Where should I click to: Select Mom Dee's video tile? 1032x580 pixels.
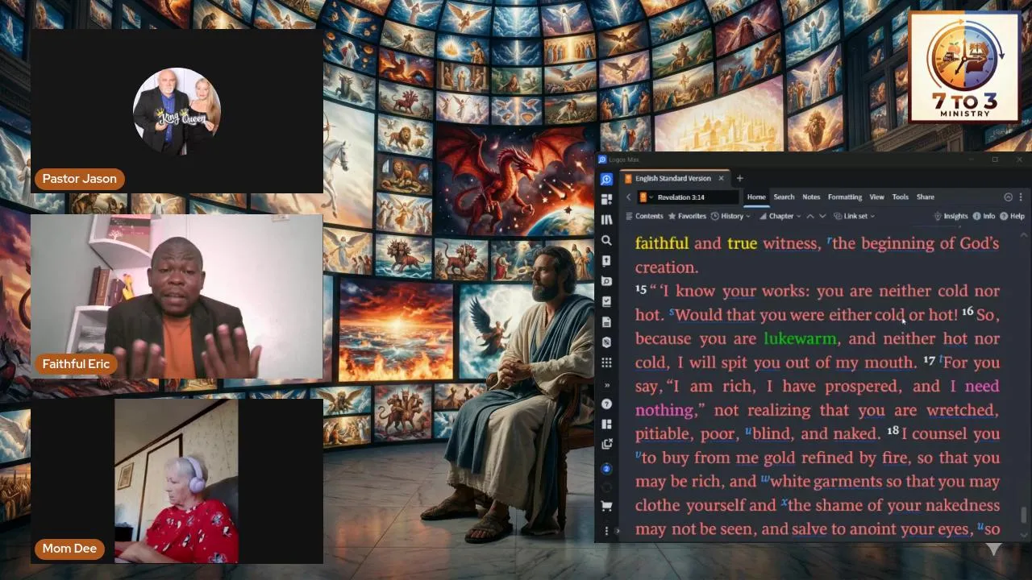[x=177, y=480]
